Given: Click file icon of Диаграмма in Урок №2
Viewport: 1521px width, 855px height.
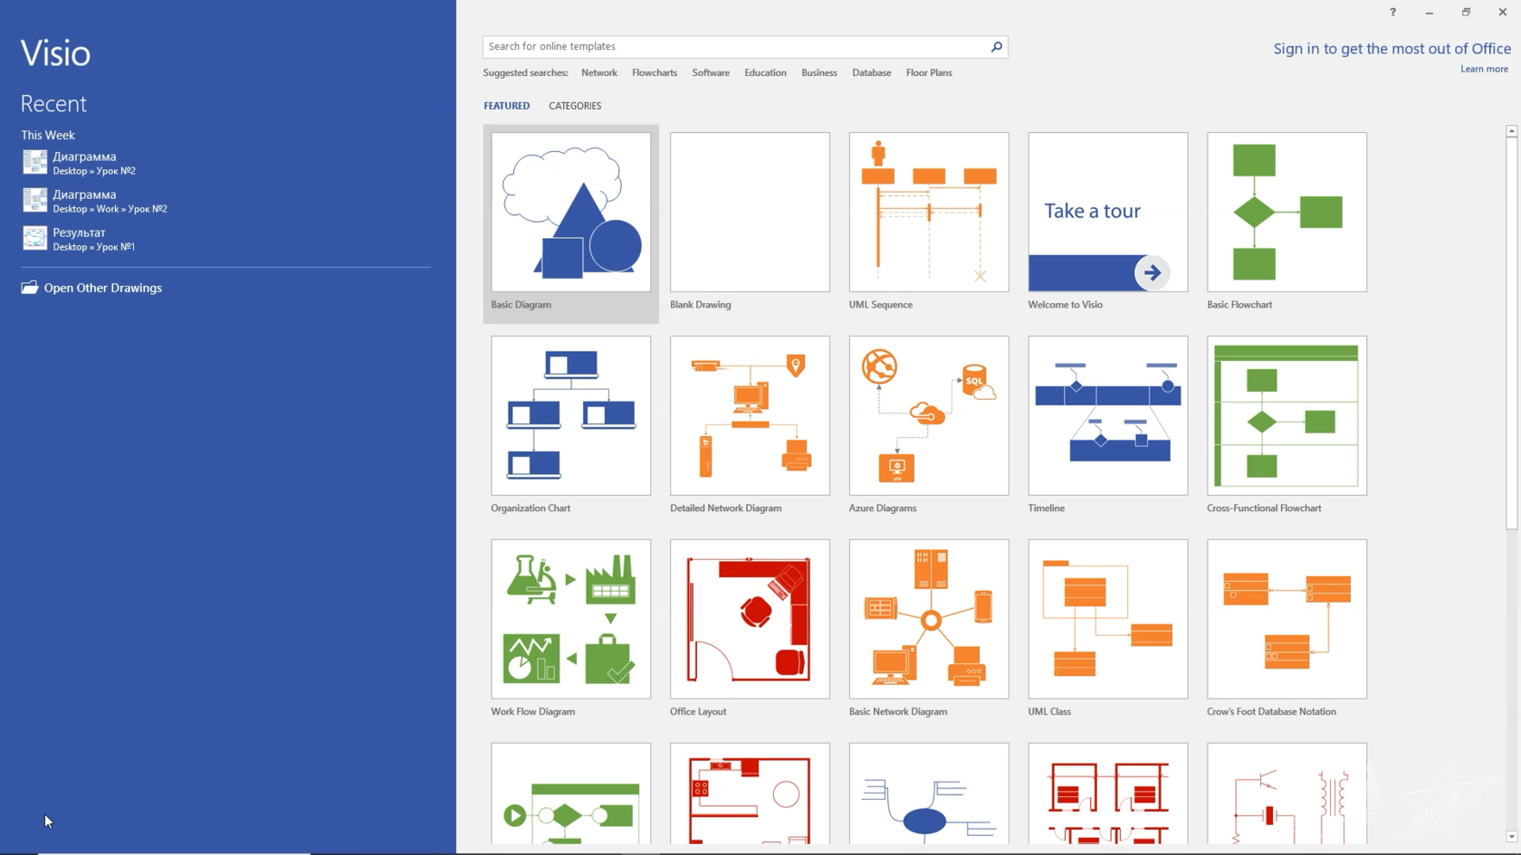Looking at the screenshot, I should (34, 162).
